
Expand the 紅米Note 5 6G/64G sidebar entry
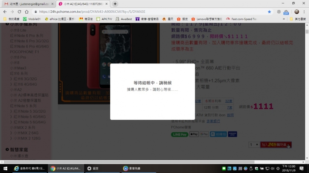click(x=28, y=122)
